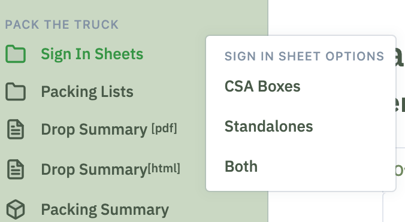Open the Sign In Sheets submenu label
This screenshot has height=222, width=405.
pos(92,54)
